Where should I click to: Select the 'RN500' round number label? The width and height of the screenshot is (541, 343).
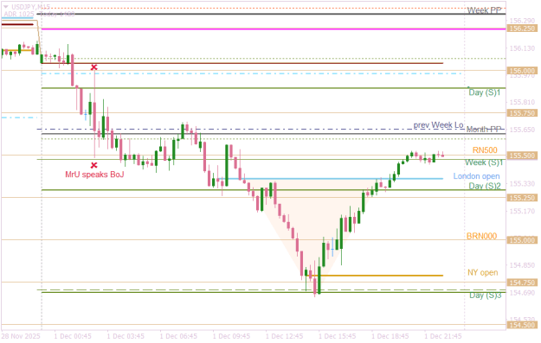click(x=485, y=150)
